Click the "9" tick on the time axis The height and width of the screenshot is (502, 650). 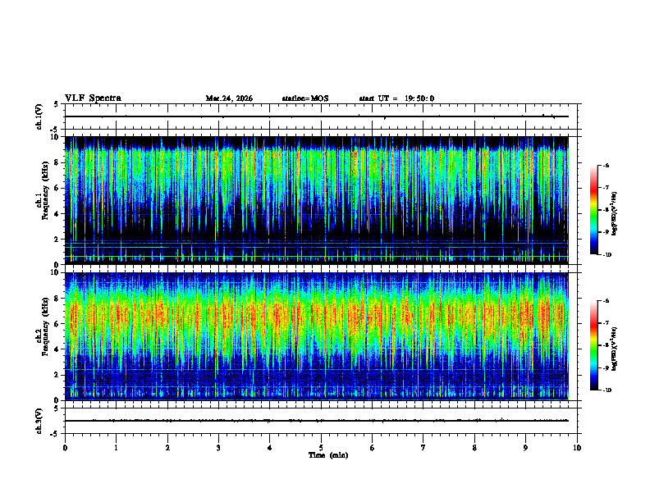[525, 448]
